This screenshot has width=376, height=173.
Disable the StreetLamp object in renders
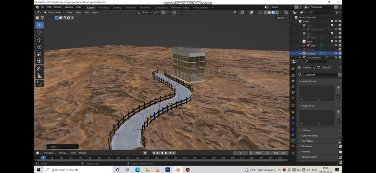pos(340,29)
